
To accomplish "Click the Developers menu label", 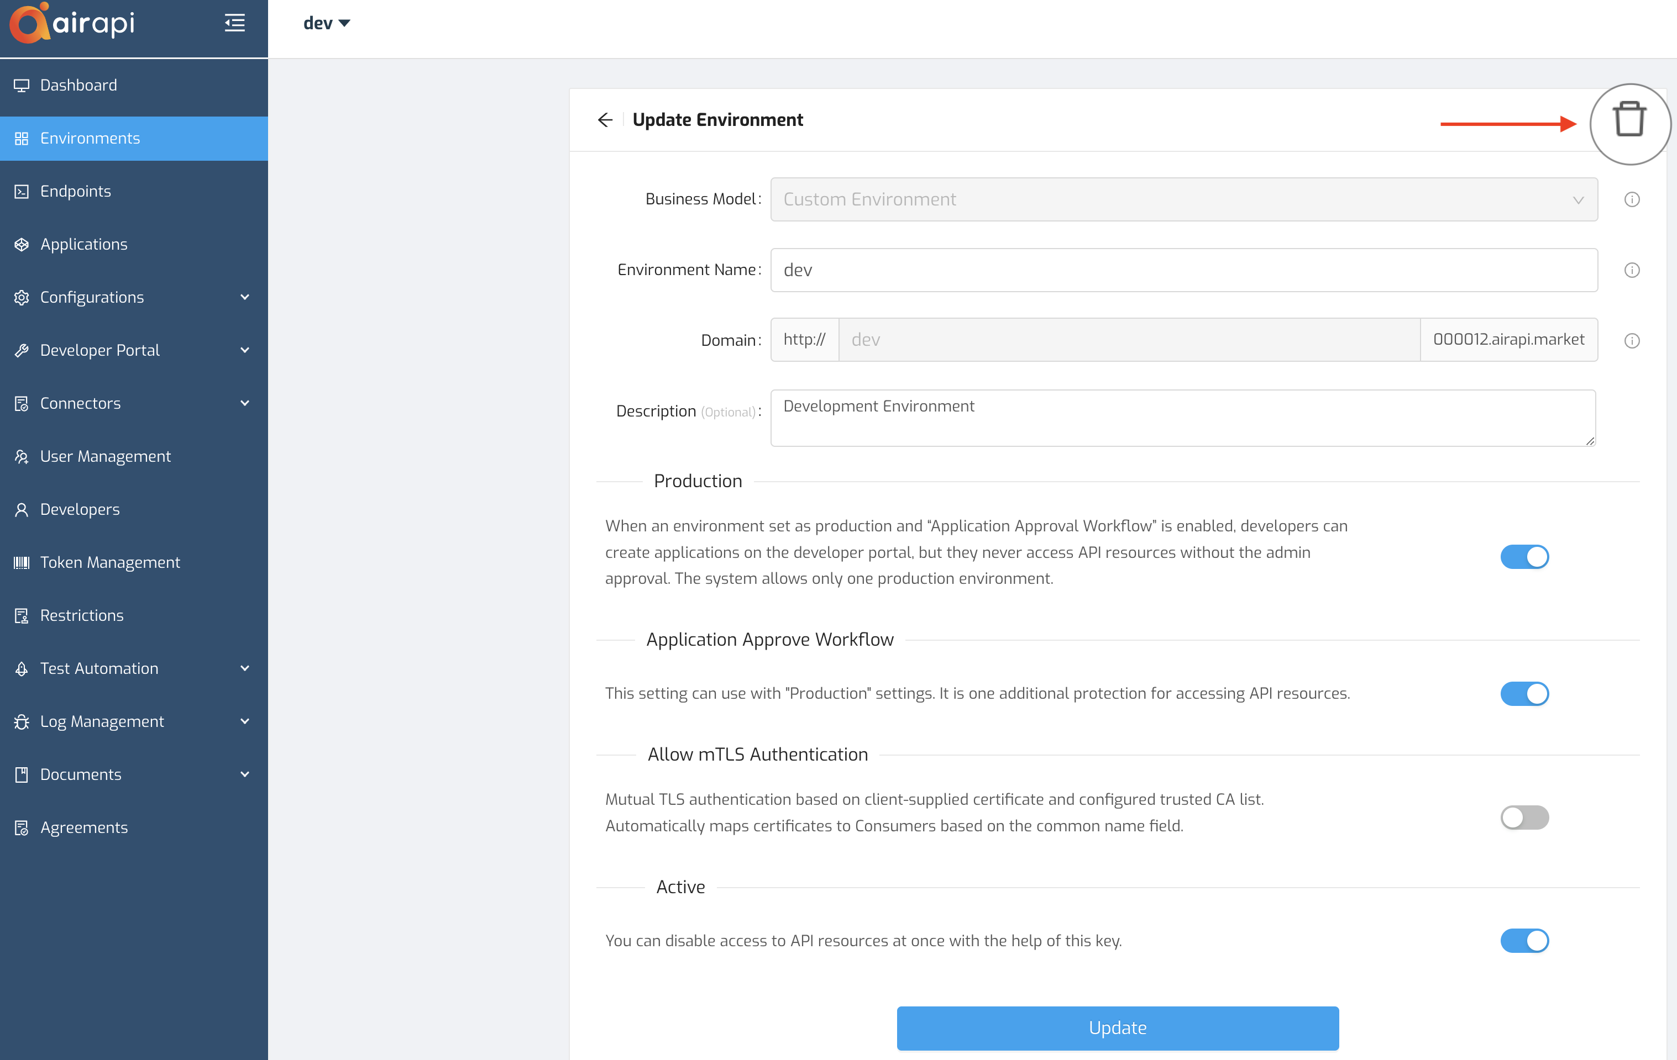I will (80, 509).
